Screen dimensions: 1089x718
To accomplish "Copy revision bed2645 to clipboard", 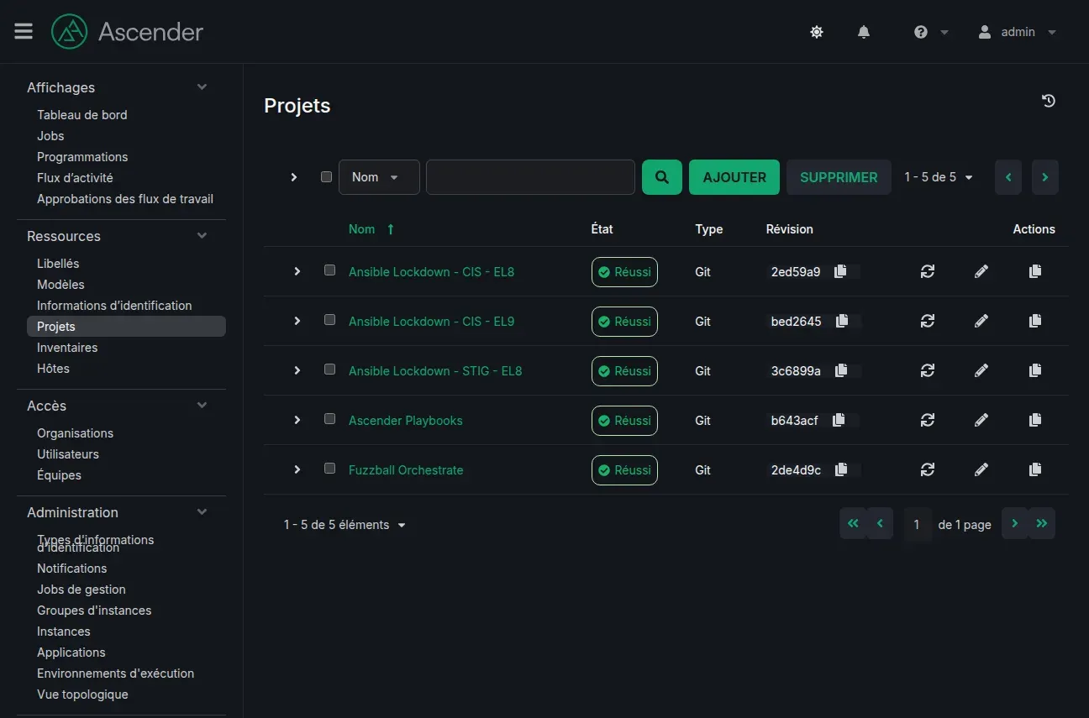I will tap(842, 321).
